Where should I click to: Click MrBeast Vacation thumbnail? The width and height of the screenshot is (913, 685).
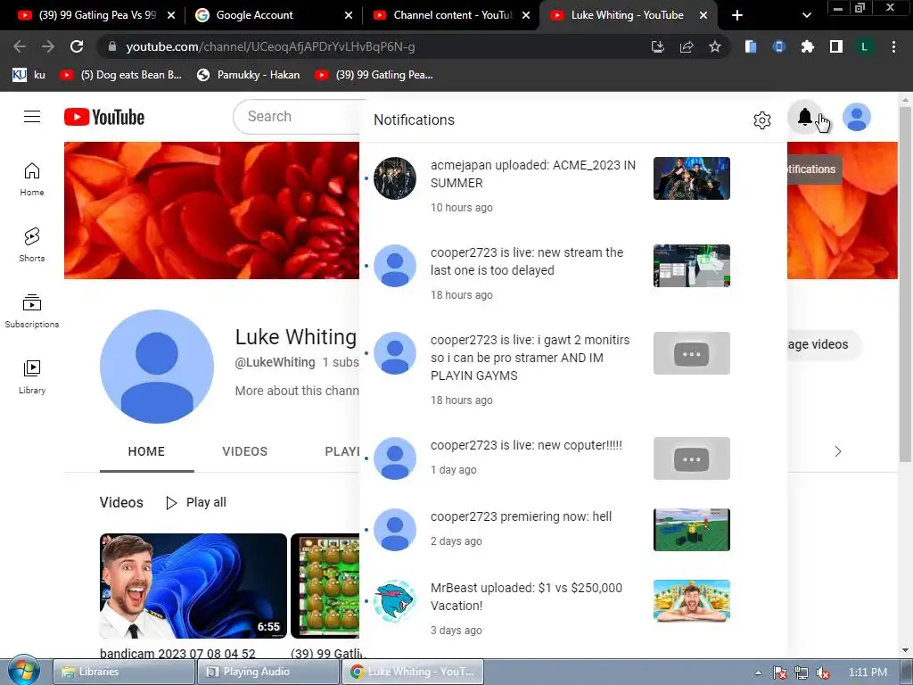(x=692, y=601)
